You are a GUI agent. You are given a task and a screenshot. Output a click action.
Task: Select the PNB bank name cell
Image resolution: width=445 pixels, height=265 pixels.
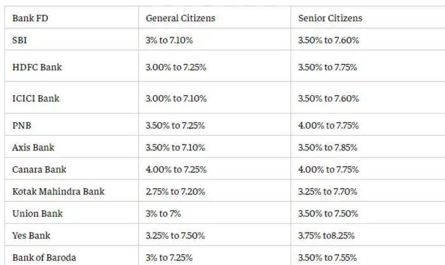click(x=22, y=126)
